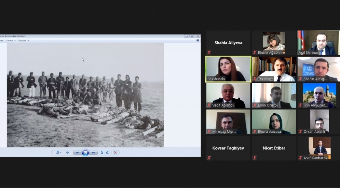Open Photo Viewer help question icon

tap(197, 40)
